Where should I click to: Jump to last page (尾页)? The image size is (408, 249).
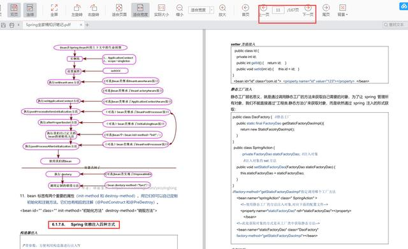click(326, 10)
